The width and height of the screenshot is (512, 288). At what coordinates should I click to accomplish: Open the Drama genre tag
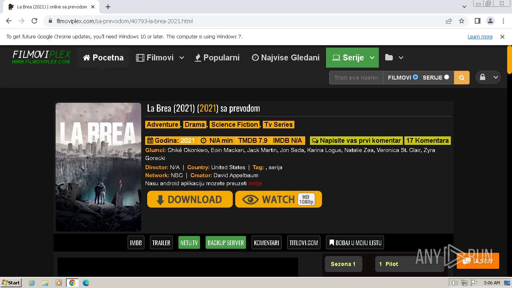click(x=195, y=124)
